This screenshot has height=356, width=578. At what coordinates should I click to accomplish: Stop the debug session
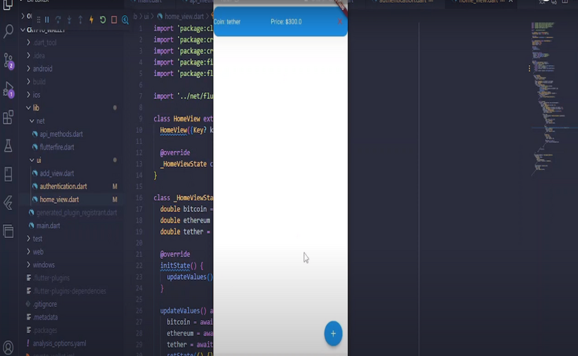point(114,19)
